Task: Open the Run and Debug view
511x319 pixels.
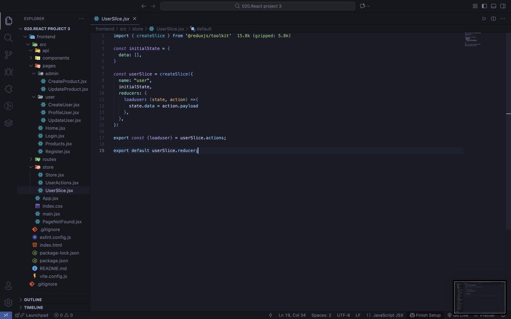Action: pyautogui.click(x=9, y=72)
